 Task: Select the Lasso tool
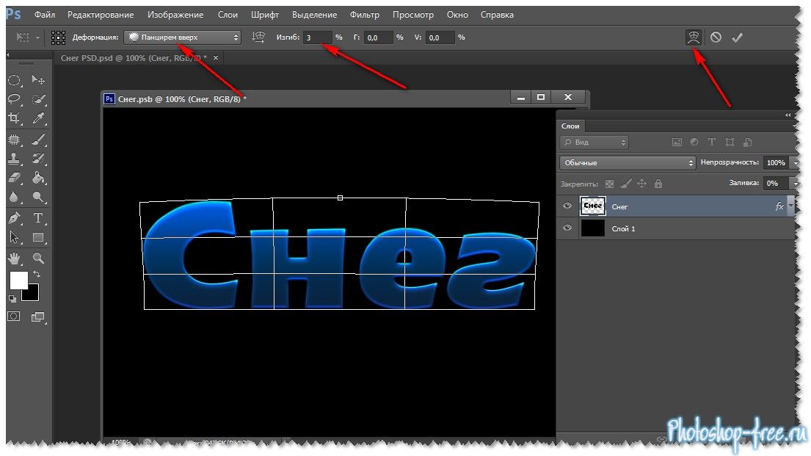click(14, 99)
